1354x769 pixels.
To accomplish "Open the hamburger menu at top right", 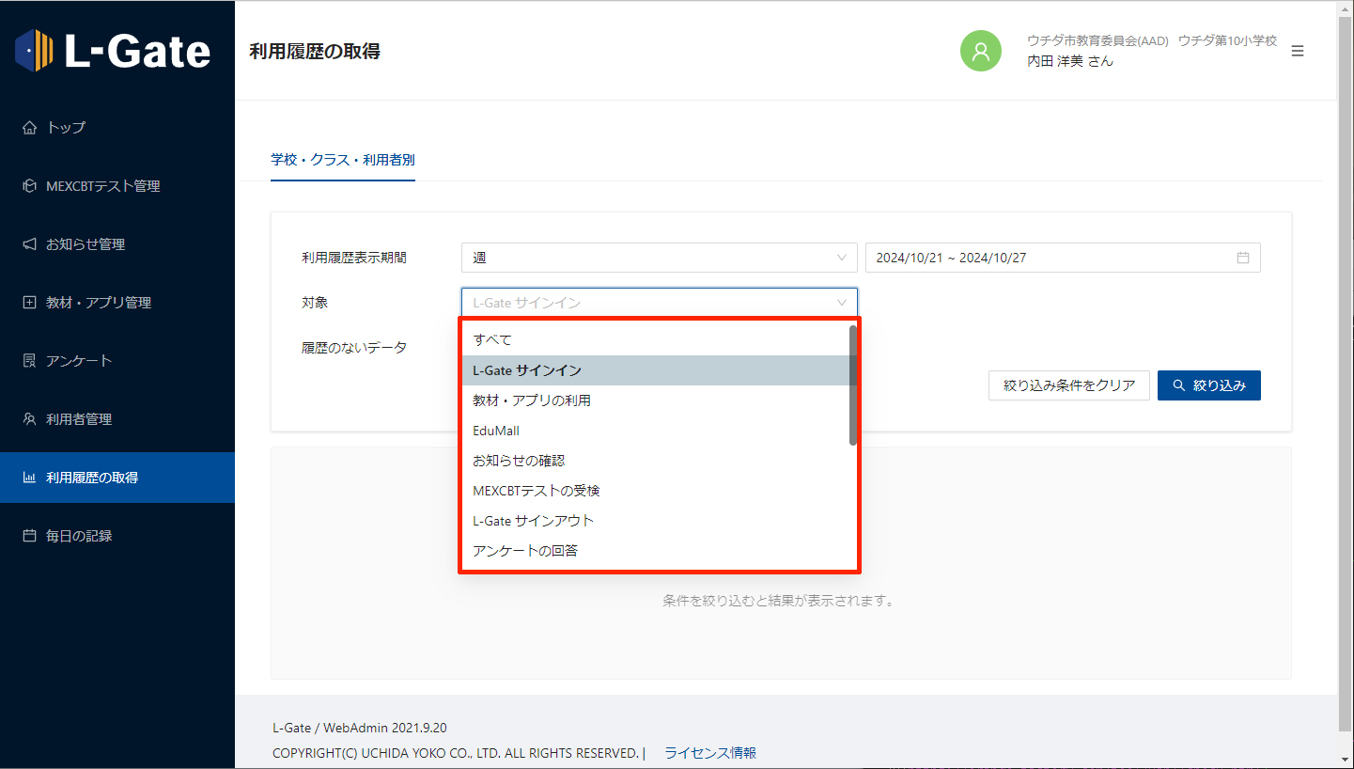I will (x=1297, y=51).
